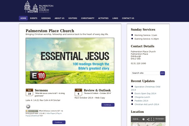Click the Palmerston Place Church logo
This screenshot has height=126, width=189.
point(38,7)
